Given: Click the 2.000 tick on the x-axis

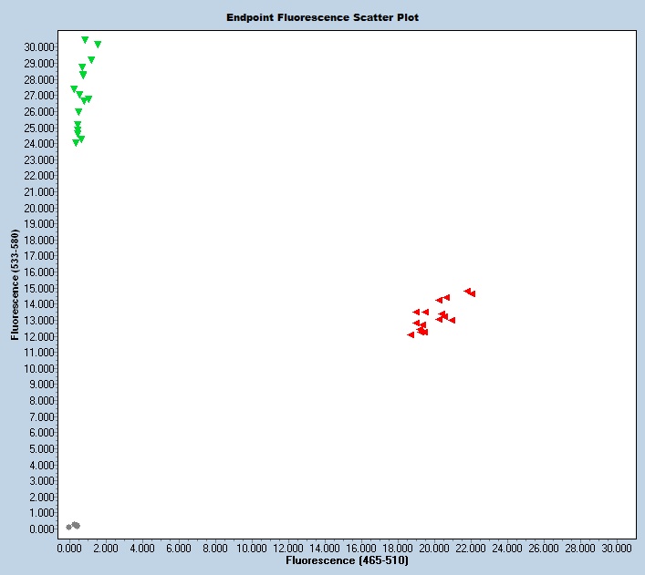Looking at the screenshot, I should click(x=106, y=549).
